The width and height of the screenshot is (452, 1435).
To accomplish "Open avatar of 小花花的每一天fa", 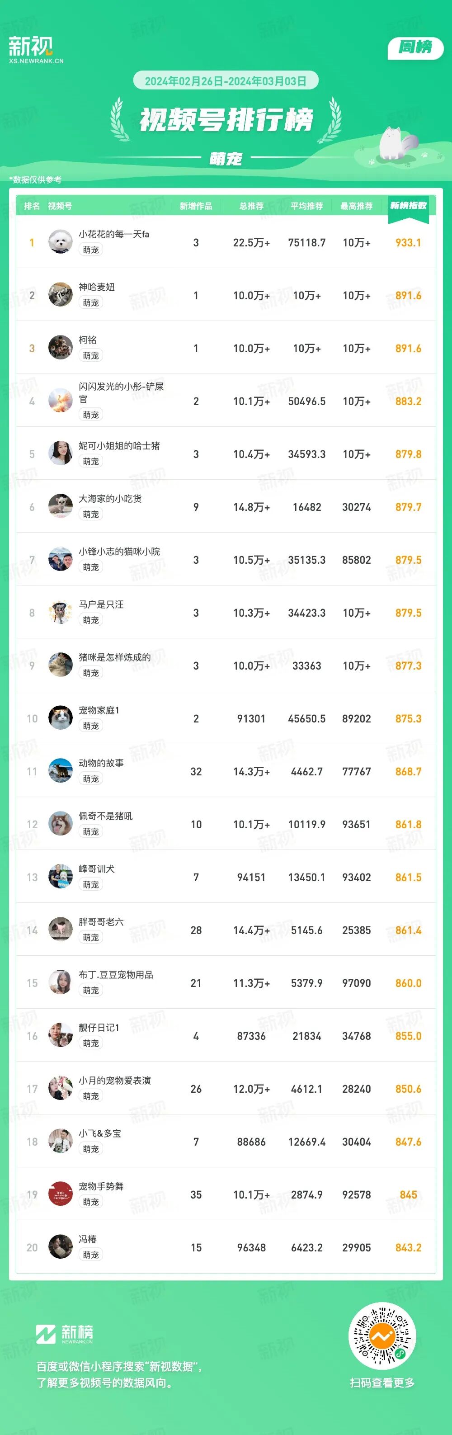I will pyautogui.click(x=60, y=242).
